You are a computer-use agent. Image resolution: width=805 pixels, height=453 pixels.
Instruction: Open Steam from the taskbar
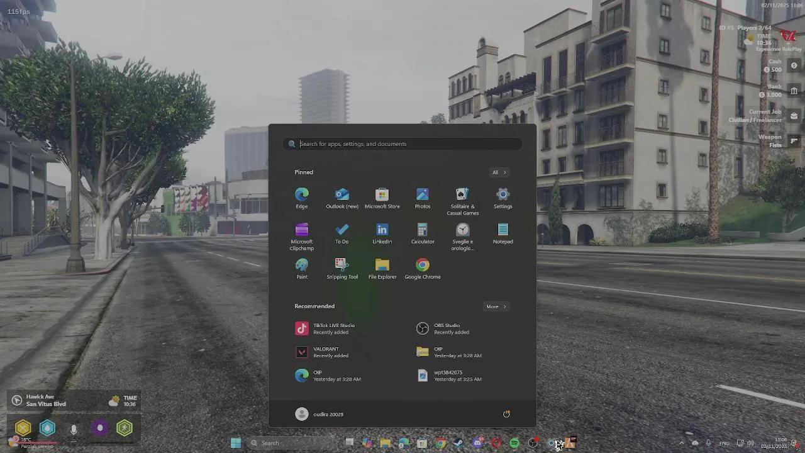click(458, 443)
